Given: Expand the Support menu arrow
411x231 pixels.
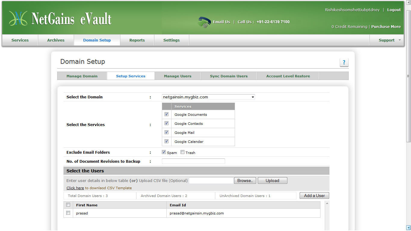Looking at the screenshot, I should (400, 40).
